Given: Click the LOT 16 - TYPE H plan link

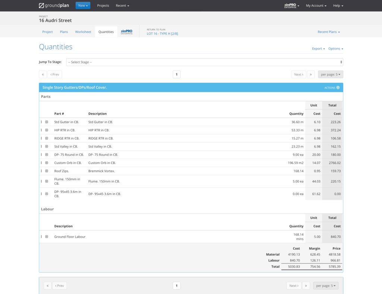Looking at the screenshot, I should point(163,33).
